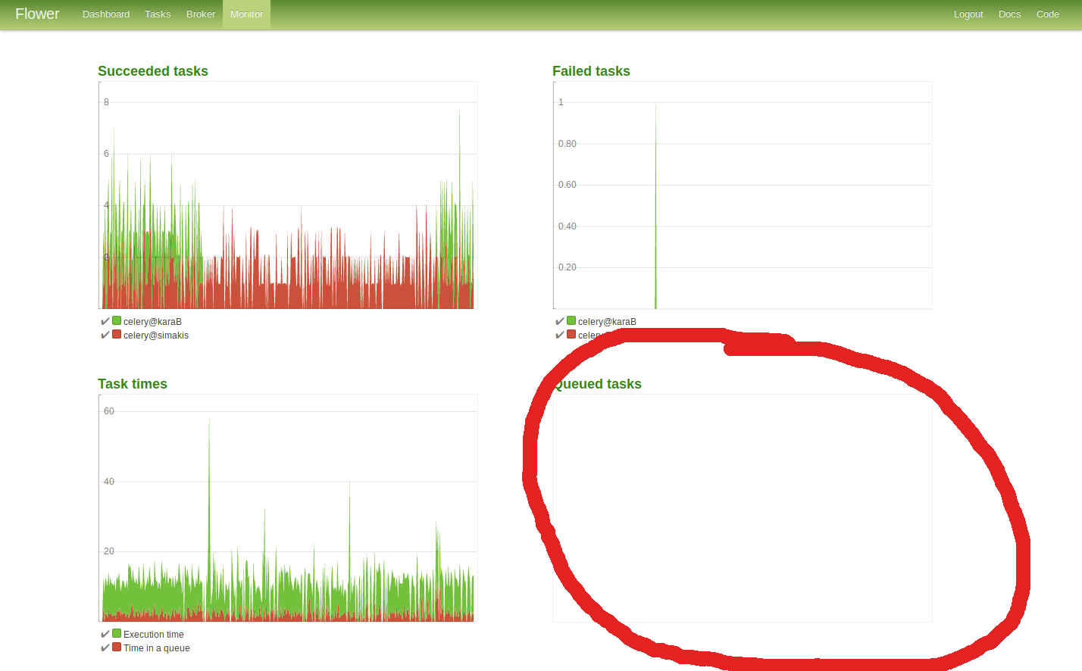The height and width of the screenshot is (671, 1082).
Task: Click the Succeeded tasks heading
Action: pos(153,71)
